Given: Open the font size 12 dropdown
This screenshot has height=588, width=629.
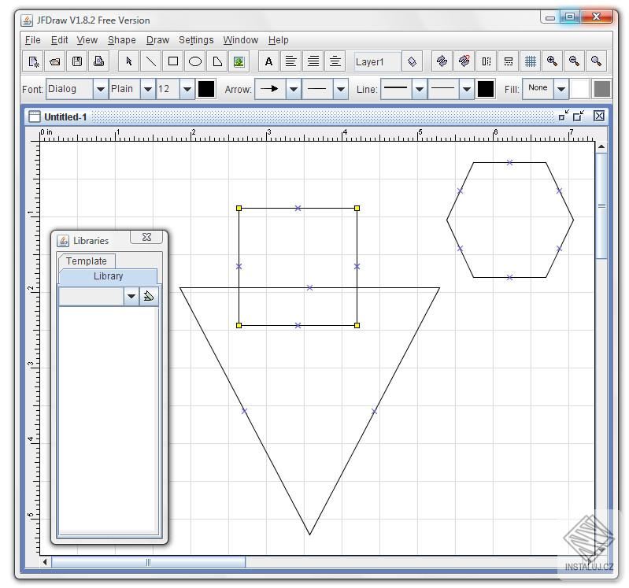Looking at the screenshot, I should pyautogui.click(x=187, y=89).
